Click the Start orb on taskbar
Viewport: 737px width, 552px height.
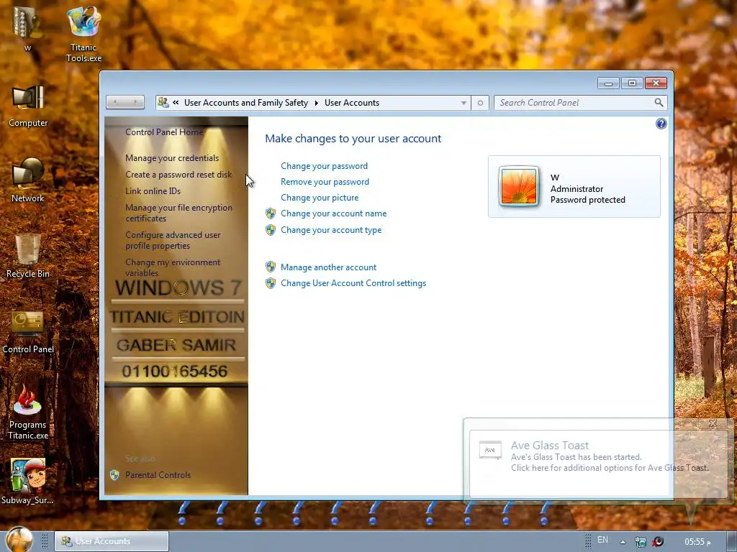coord(19,540)
